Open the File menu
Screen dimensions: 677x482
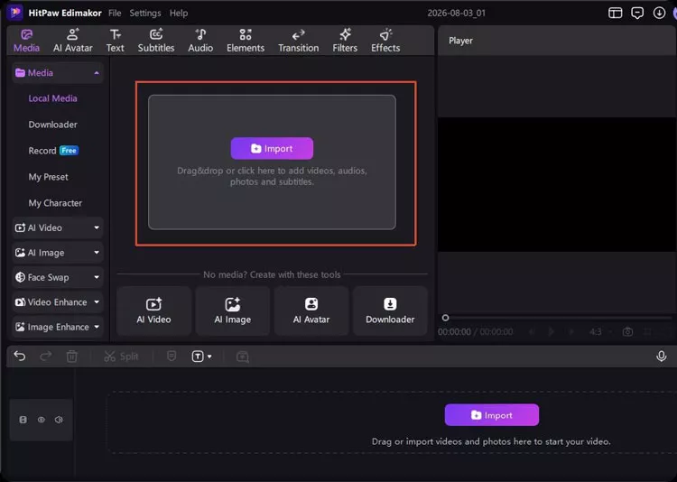(115, 13)
